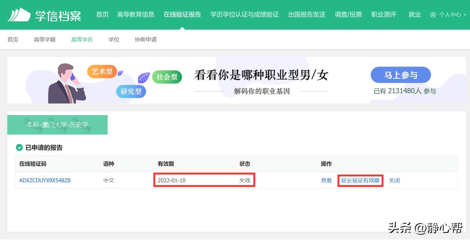Click the career type banner headline text

pyautogui.click(x=261, y=75)
